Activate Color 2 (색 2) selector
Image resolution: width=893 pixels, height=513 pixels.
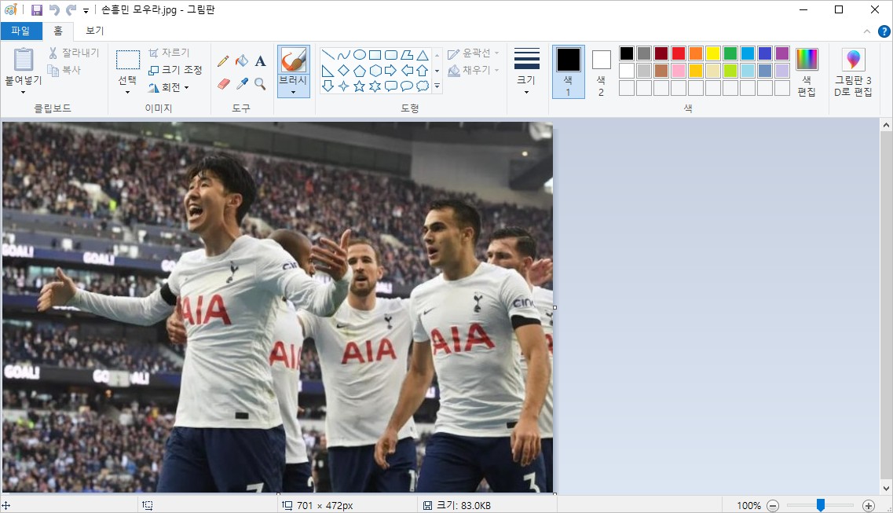[601, 72]
